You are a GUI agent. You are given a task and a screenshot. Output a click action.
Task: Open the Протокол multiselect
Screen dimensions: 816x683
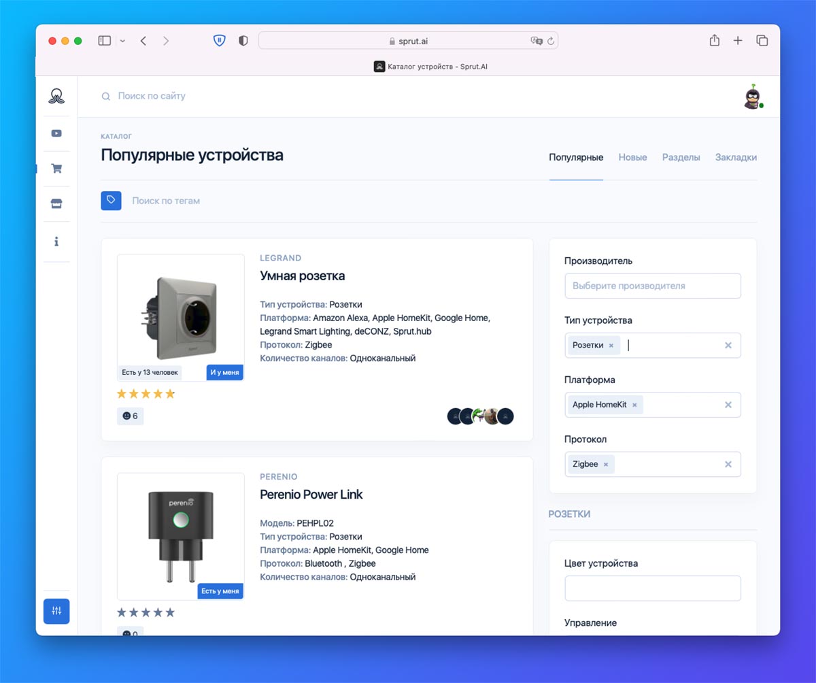coord(653,465)
